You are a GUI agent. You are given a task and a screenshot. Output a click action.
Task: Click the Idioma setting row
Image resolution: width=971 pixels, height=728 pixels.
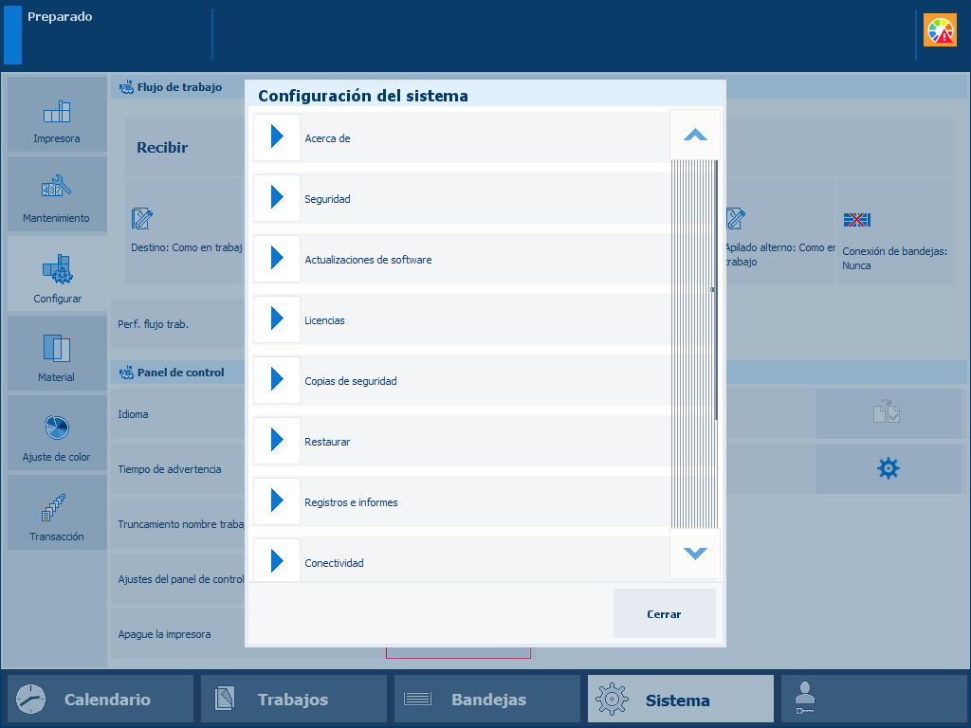177,414
